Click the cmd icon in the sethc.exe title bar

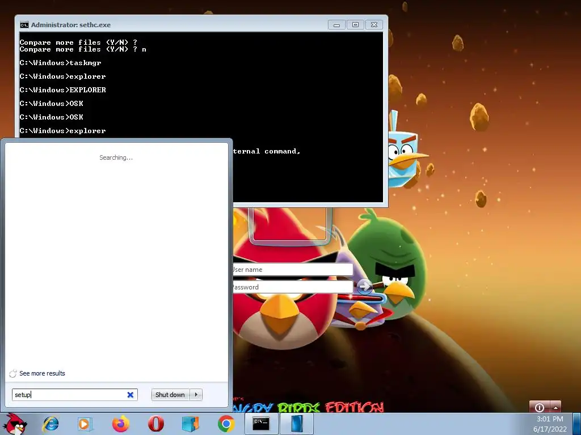[24, 25]
